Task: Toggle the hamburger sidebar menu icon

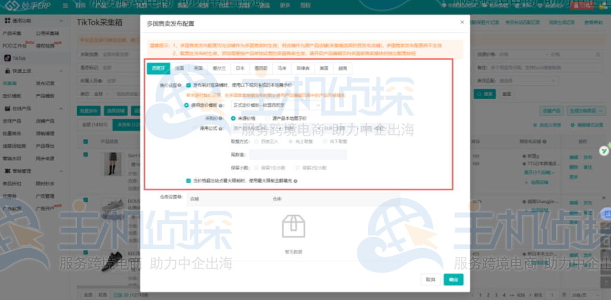Action: coord(65,5)
